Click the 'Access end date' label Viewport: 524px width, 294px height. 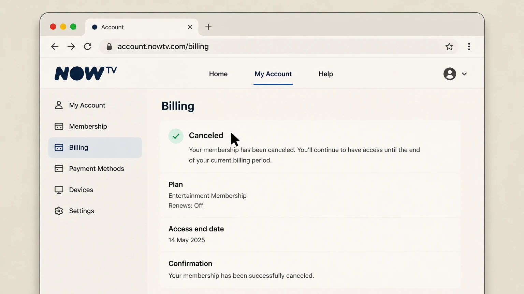click(196, 229)
